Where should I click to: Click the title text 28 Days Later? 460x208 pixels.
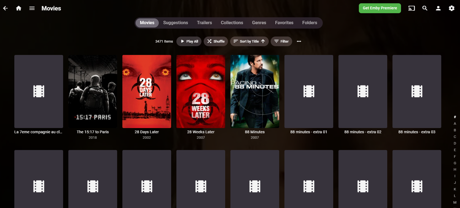pyautogui.click(x=147, y=132)
